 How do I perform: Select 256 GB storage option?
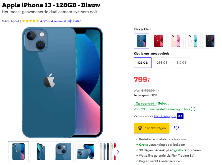tap(162, 63)
